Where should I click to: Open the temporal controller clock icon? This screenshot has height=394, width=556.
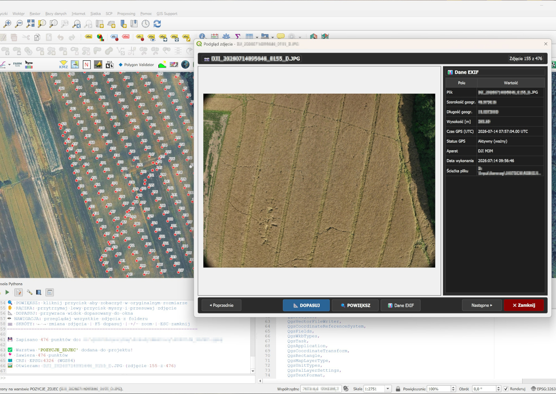coord(145,24)
